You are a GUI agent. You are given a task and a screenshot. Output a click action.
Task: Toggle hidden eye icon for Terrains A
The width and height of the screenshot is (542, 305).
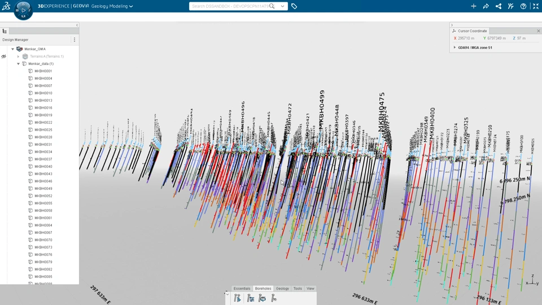[x=4, y=56]
